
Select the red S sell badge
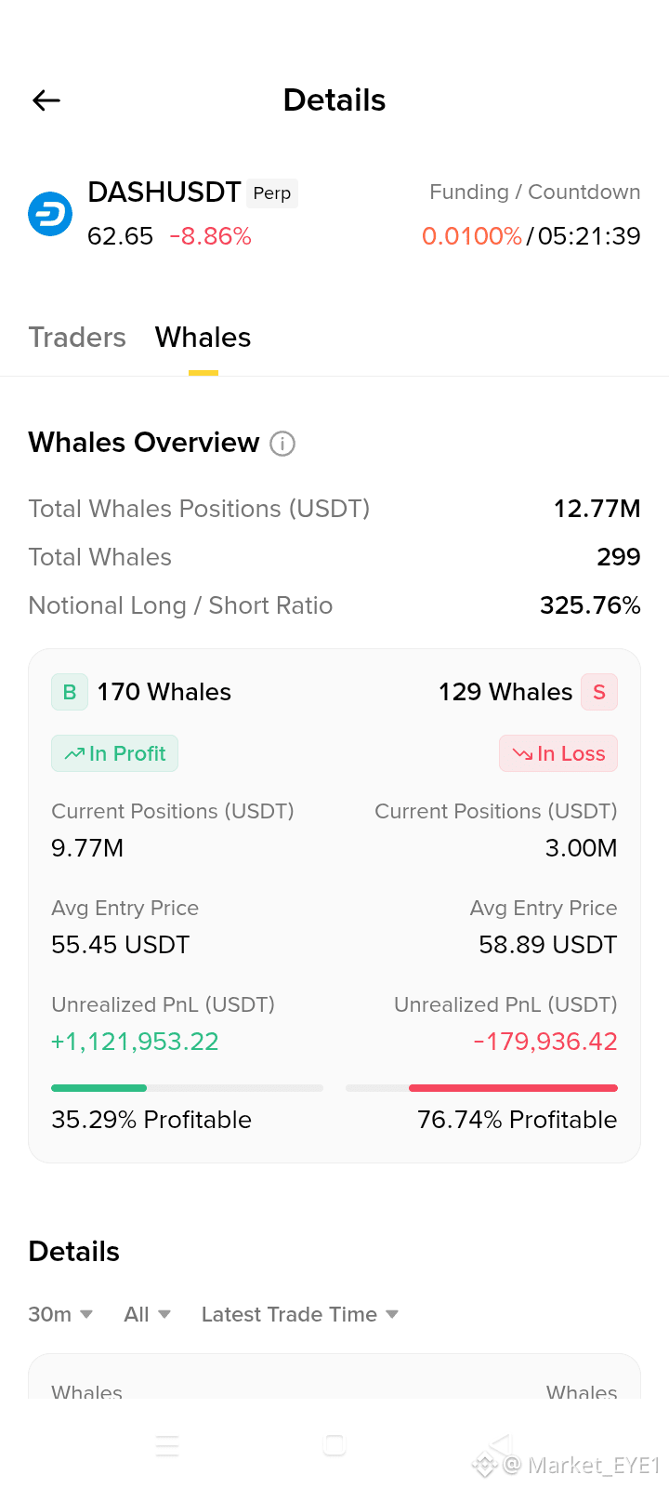click(599, 692)
